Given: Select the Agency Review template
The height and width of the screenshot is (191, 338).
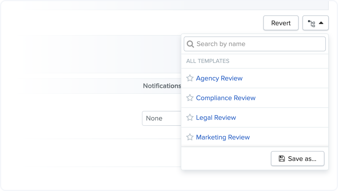Looking at the screenshot, I should point(219,78).
